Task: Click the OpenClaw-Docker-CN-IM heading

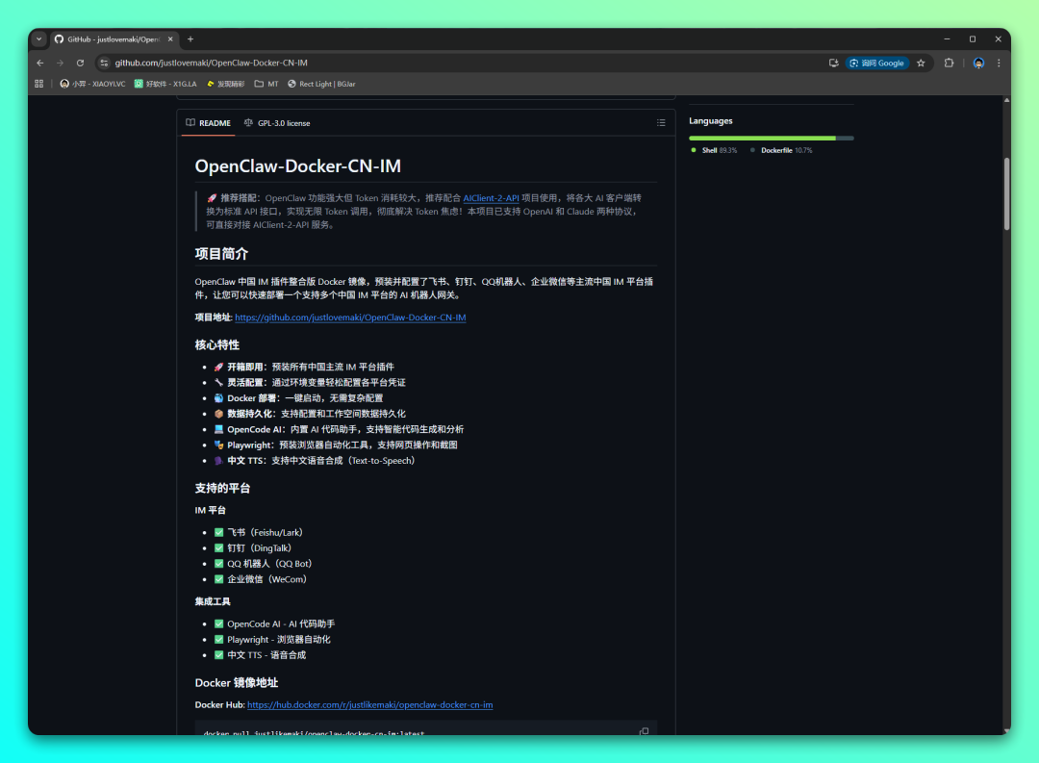Action: 297,166
